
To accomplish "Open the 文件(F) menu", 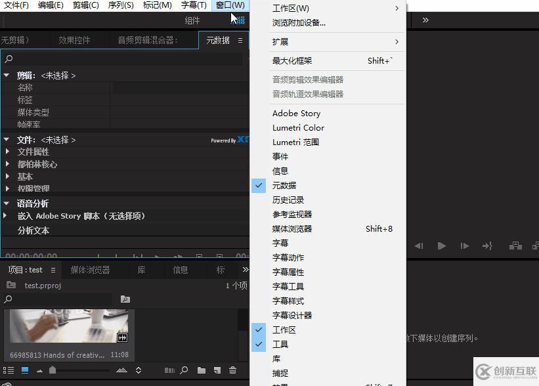I will pos(16,5).
